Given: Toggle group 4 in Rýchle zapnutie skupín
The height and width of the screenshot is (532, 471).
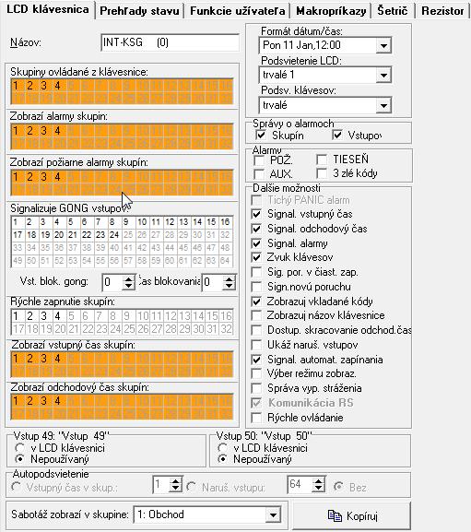Looking at the screenshot, I should tap(58, 316).
